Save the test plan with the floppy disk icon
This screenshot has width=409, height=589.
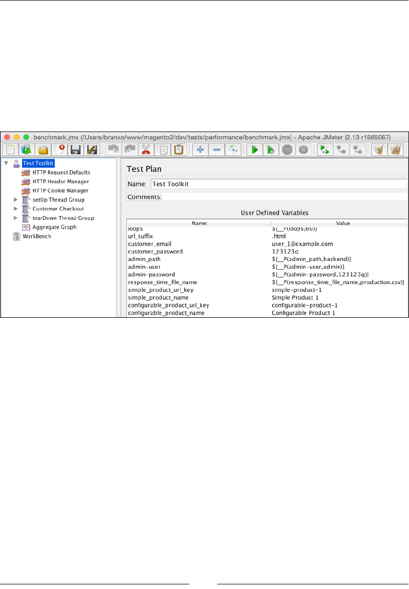[75, 150]
